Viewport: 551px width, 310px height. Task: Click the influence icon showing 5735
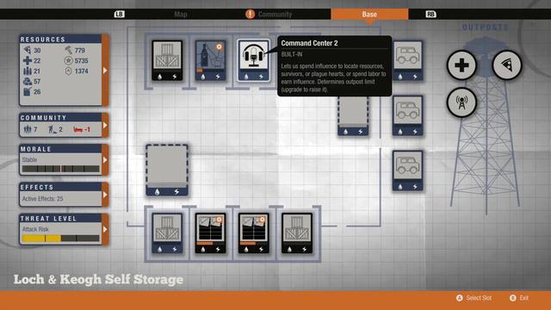pyautogui.click(x=68, y=60)
